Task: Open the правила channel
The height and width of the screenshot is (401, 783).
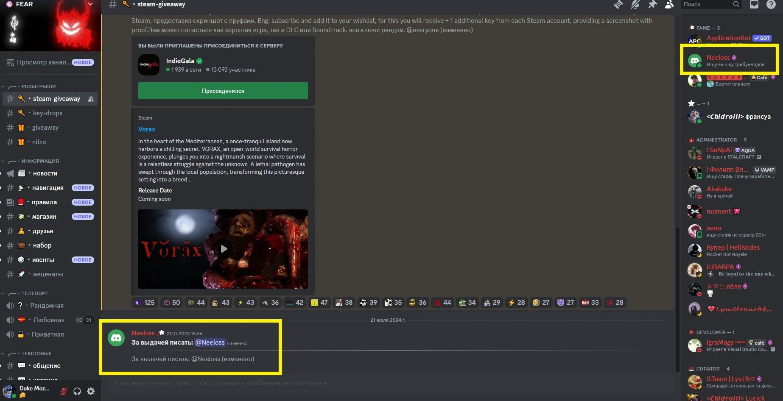Action: click(x=50, y=202)
